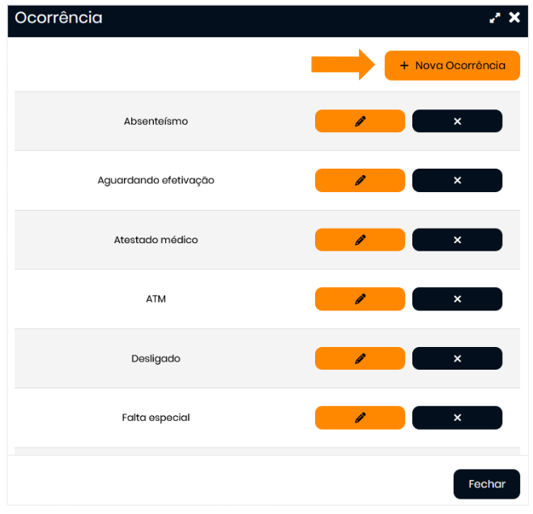533x514 pixels.
Task: Edit the ATM occurrence entry
Action: coord(360,299)
